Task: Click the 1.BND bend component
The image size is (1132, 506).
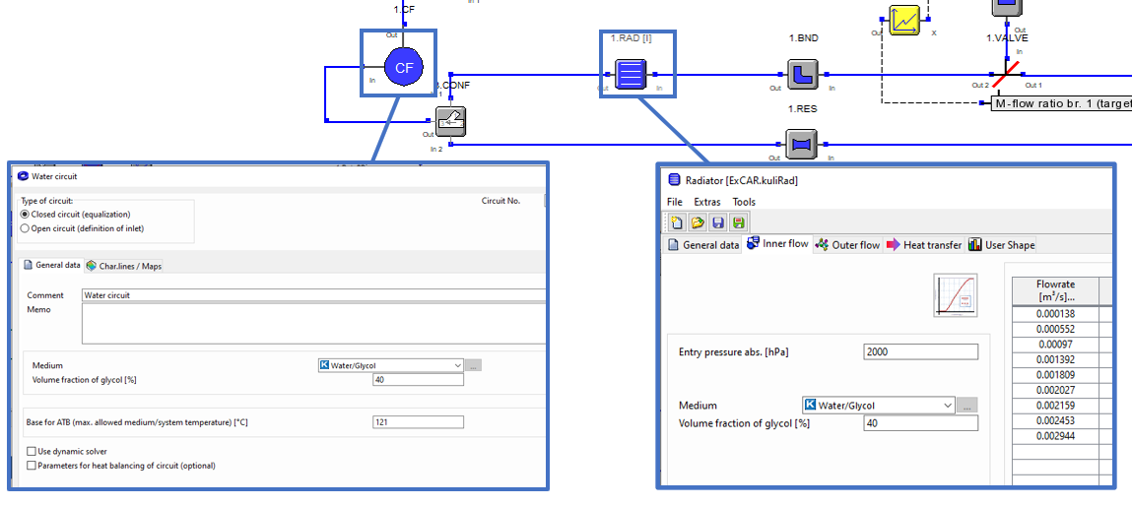Action: coord(803,73)
